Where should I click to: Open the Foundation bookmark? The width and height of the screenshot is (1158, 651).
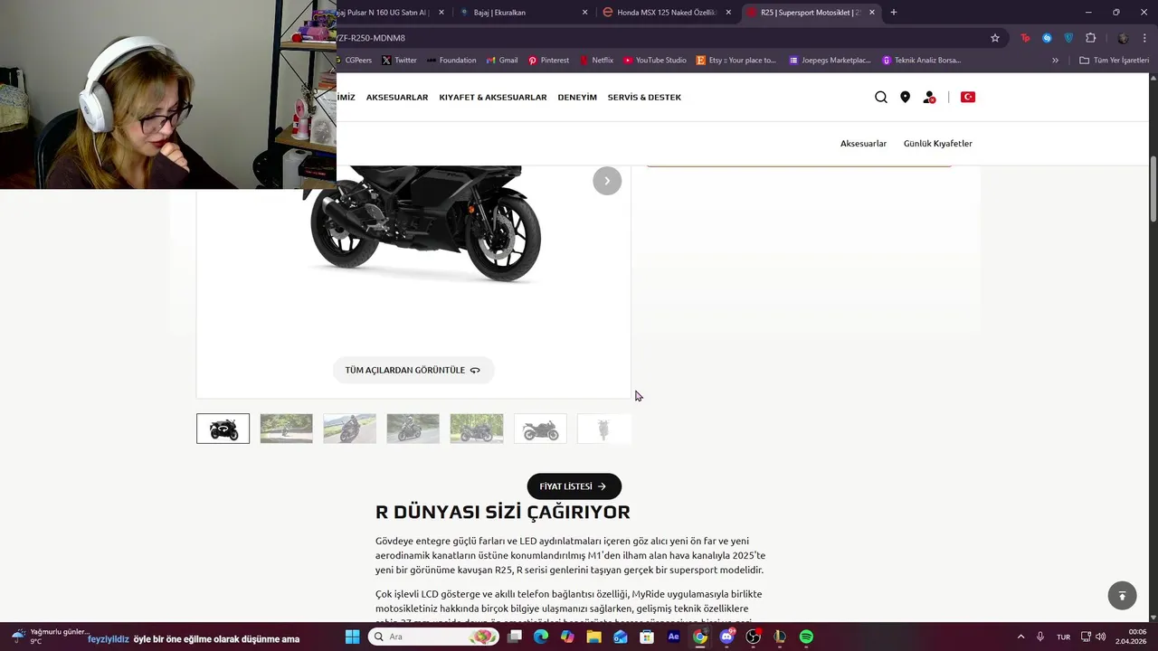(451, 61)
